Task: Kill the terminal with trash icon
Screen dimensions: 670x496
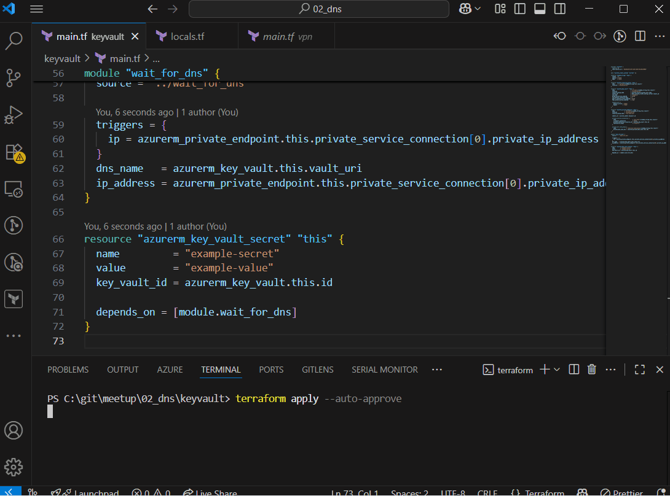Action: tap(592, 370)
